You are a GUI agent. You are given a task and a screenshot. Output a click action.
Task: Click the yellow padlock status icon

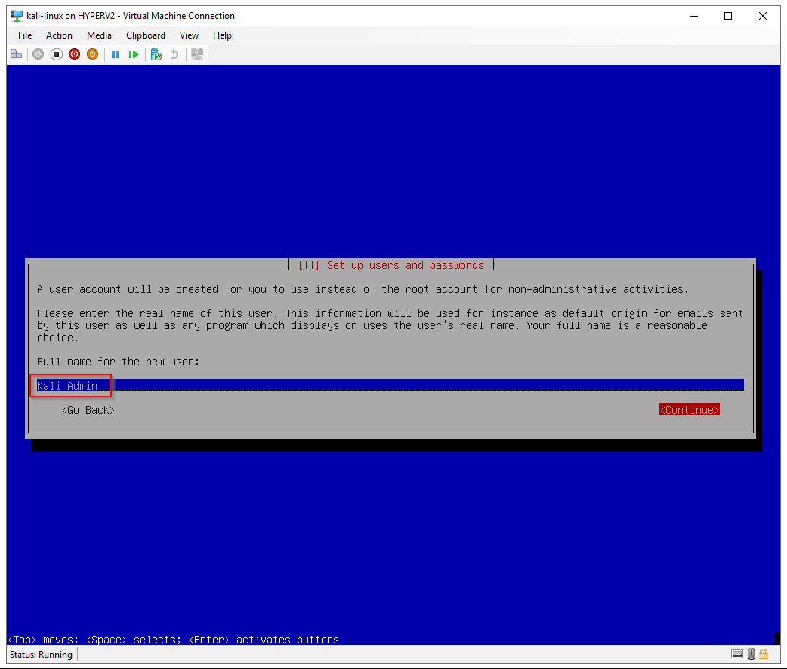click(x=764, y=654)
